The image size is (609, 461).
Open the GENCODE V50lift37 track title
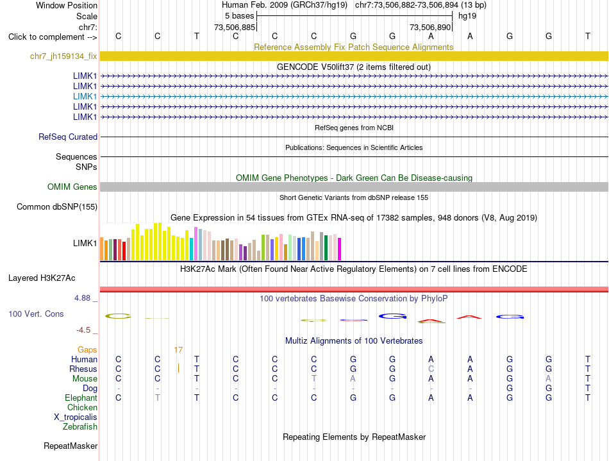click(x=353, y=67)
